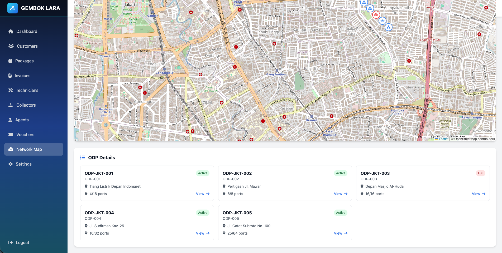Image resolution: width=502 pixels, height=253 pixels.
Task: Click the house icon beside Dashboard
Action: (11, 31)
